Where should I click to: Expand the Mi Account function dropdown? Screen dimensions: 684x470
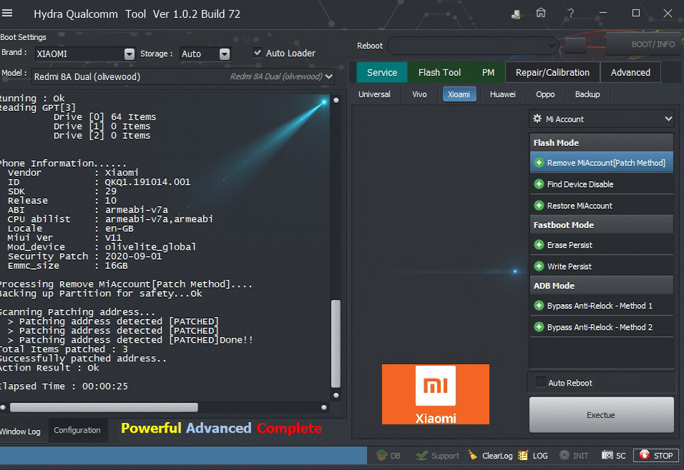coord(601,119)
